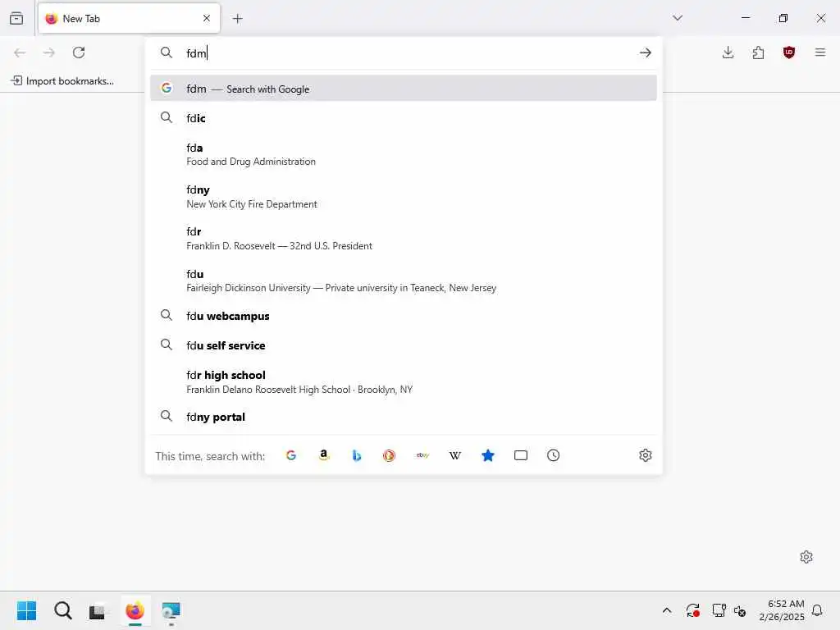Choose fdr Franklin D. Roosevelt suggestion
840x630 pixels.
coord(404,239)
